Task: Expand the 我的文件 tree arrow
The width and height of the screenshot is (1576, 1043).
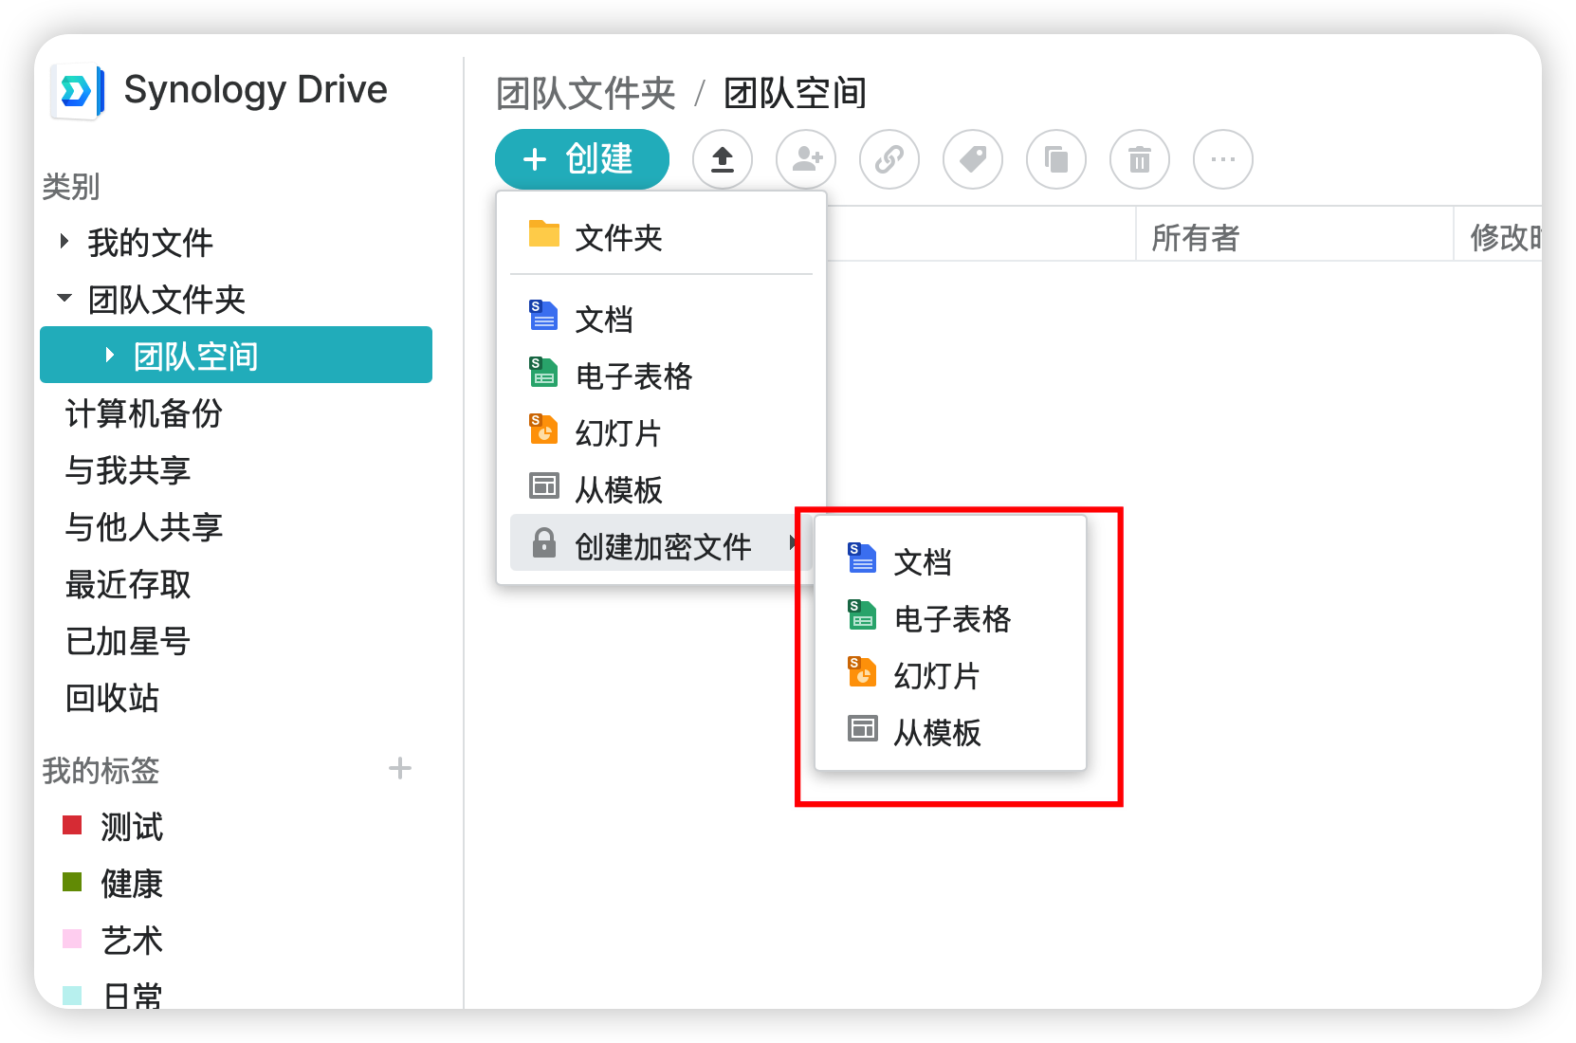Action: pos(64,242)
